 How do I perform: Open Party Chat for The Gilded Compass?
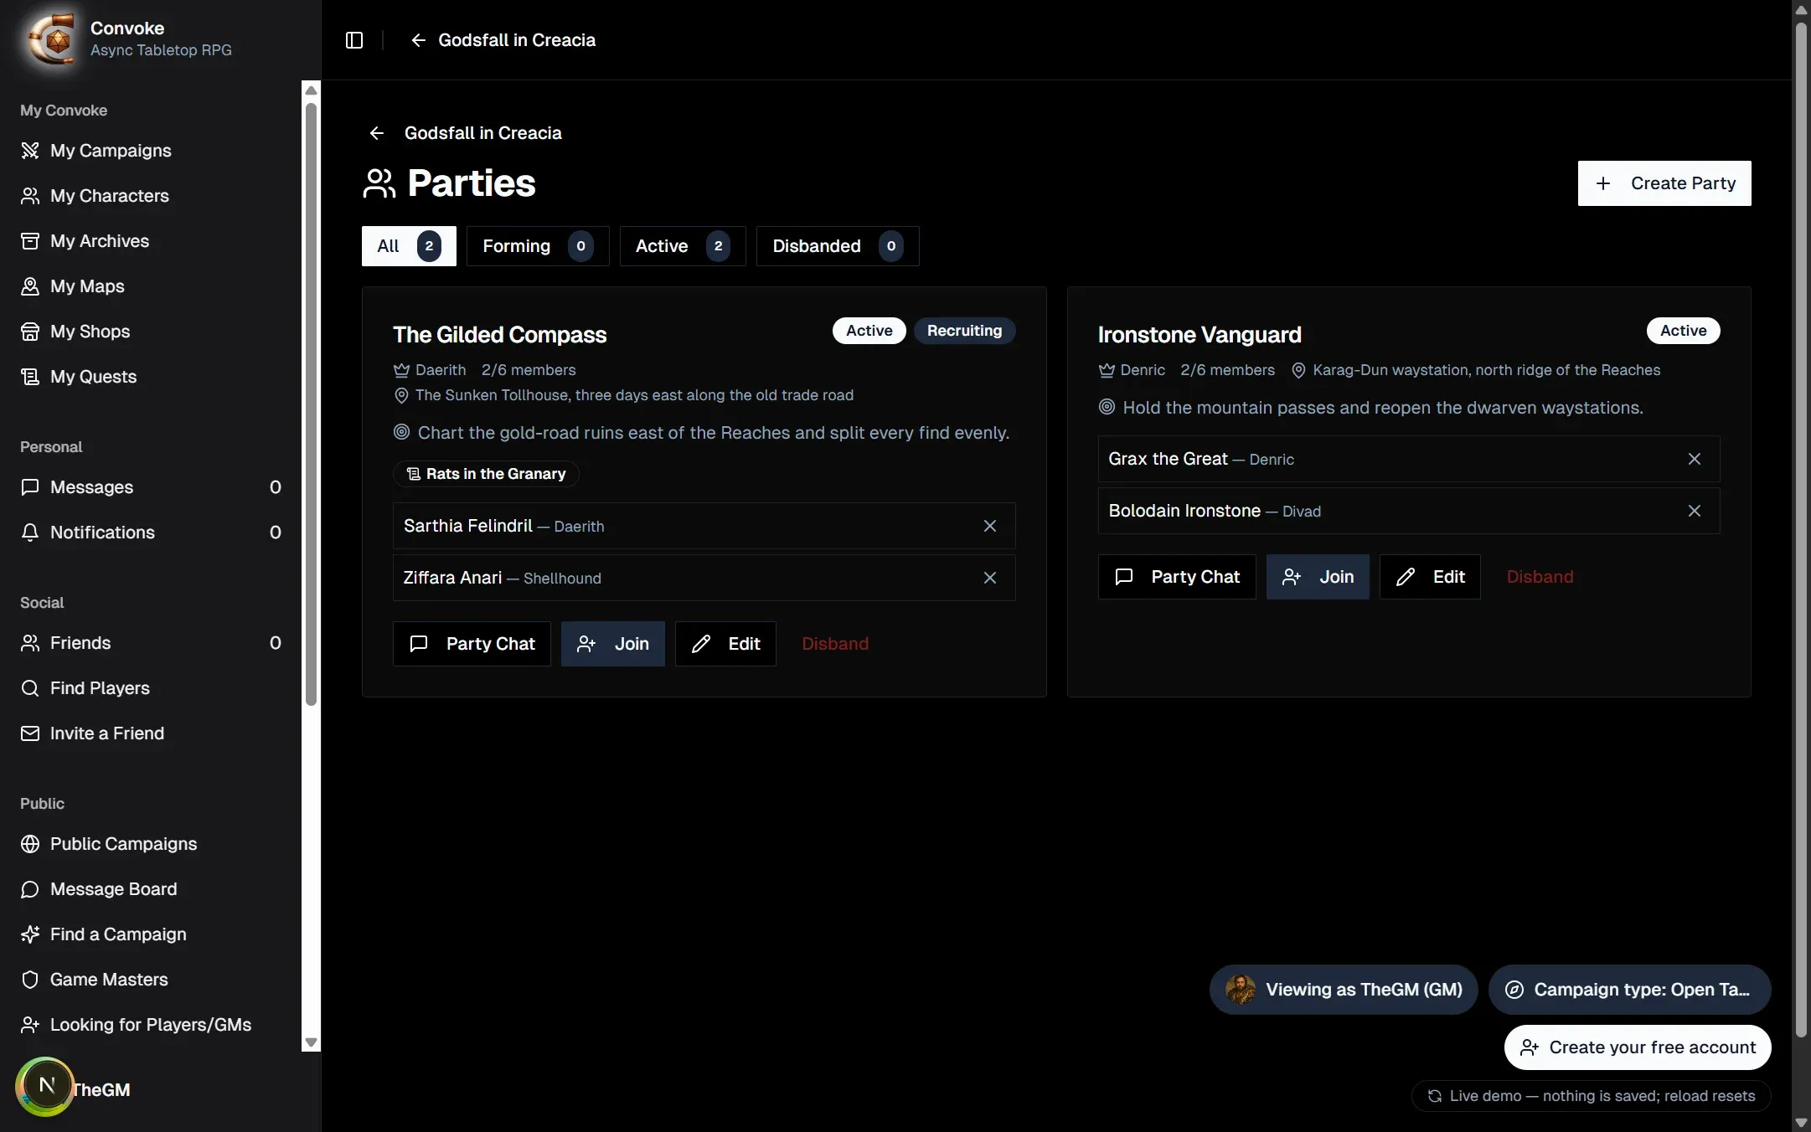coord(472,644)
